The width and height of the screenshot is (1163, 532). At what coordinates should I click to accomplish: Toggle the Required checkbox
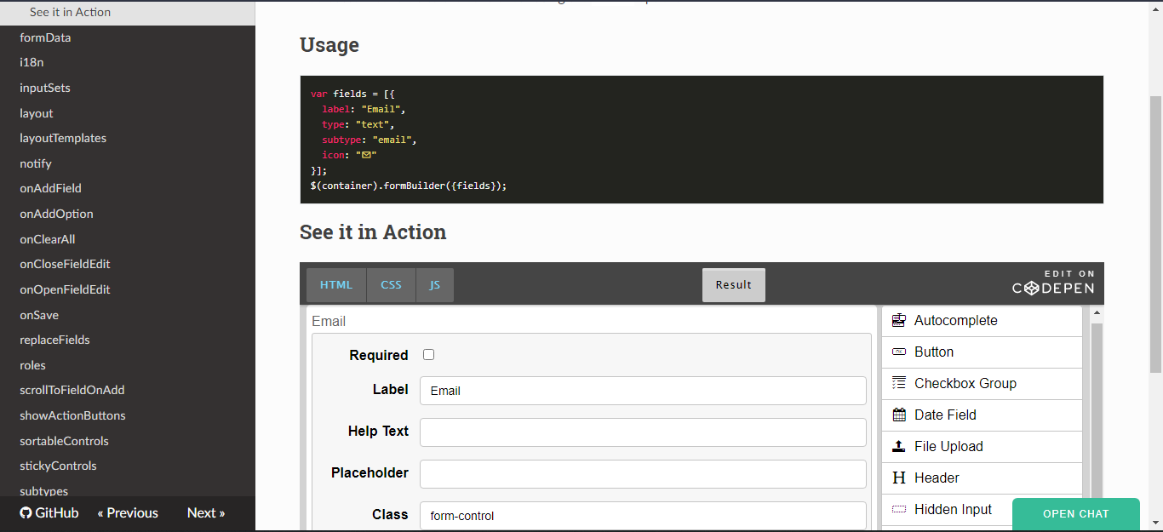[x=428, y=355]
